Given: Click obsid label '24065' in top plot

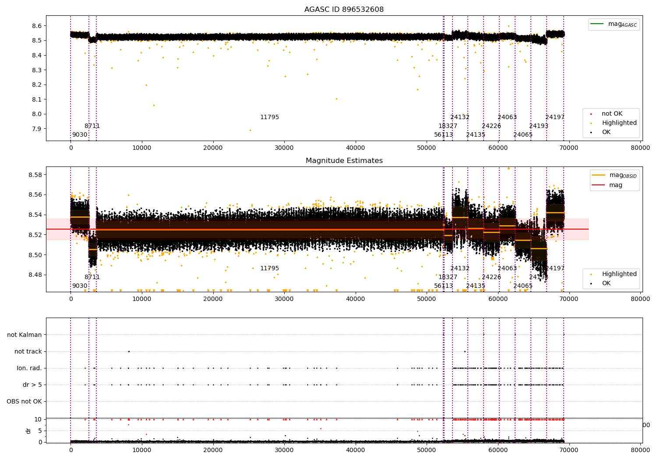Looking at the screenshot, I should [x=523, y=135].
